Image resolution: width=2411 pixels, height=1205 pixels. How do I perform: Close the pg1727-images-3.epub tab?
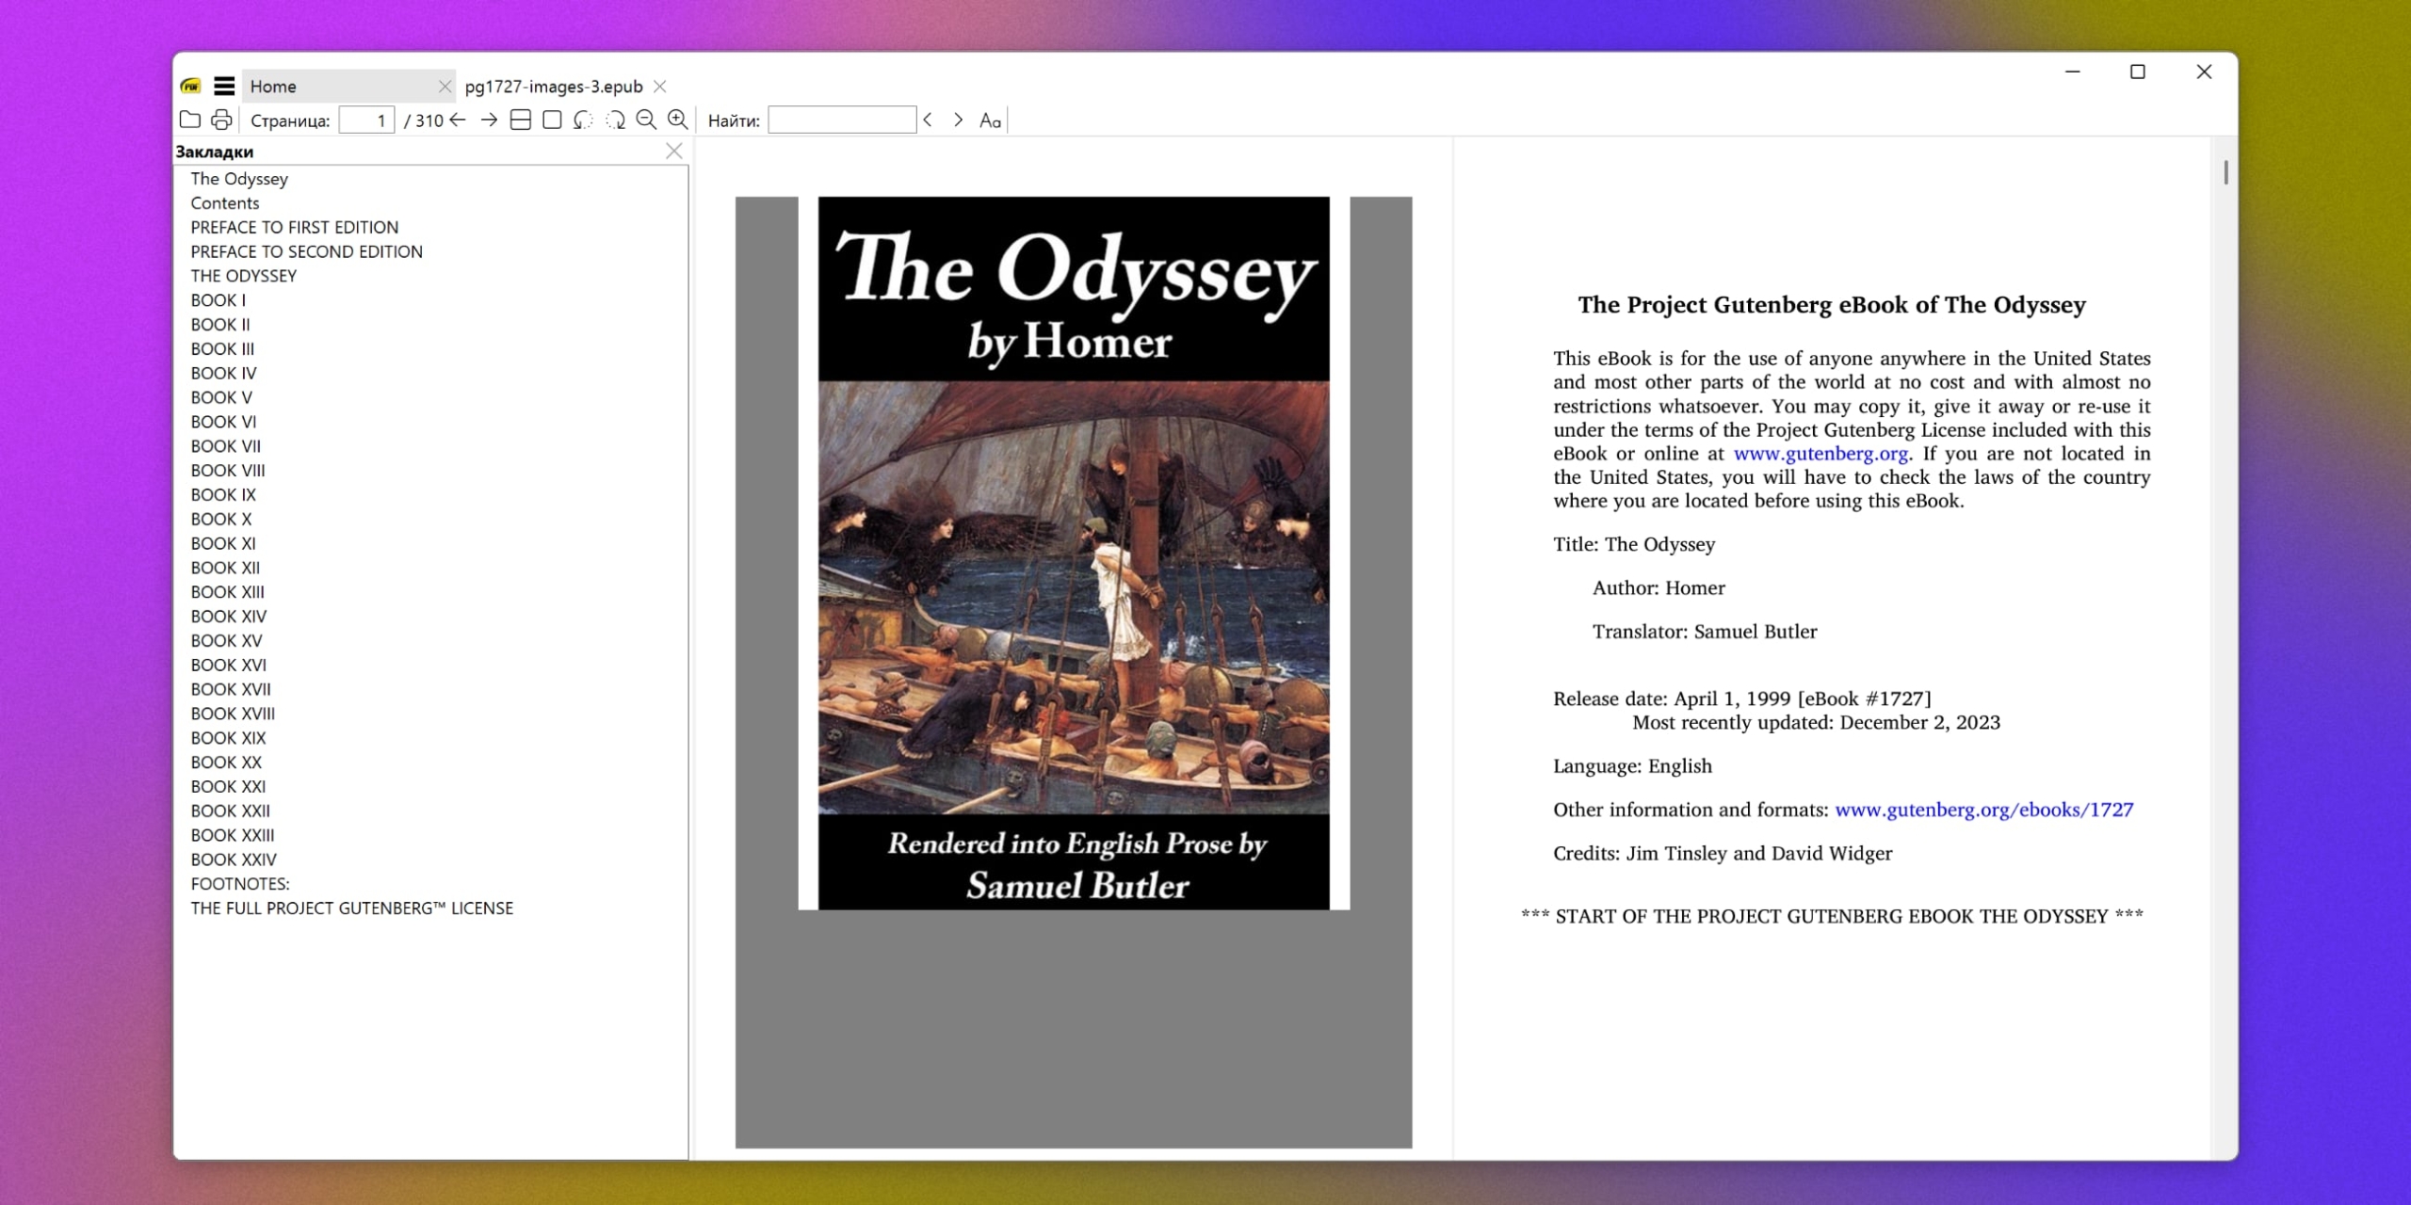point(660,87)
